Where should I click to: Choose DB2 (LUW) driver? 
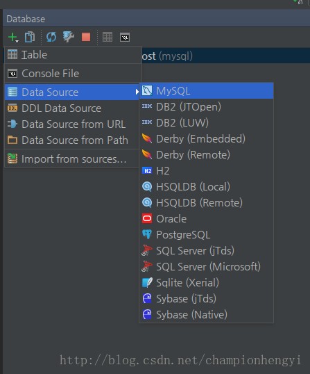point(206,123)
